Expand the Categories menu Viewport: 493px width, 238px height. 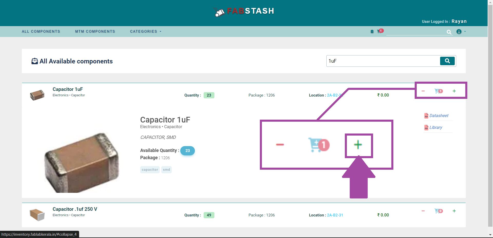[145, 31]
